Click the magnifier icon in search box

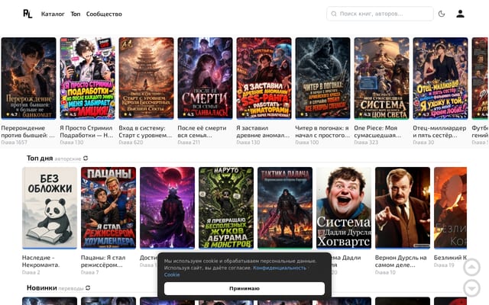pos(334,14)
